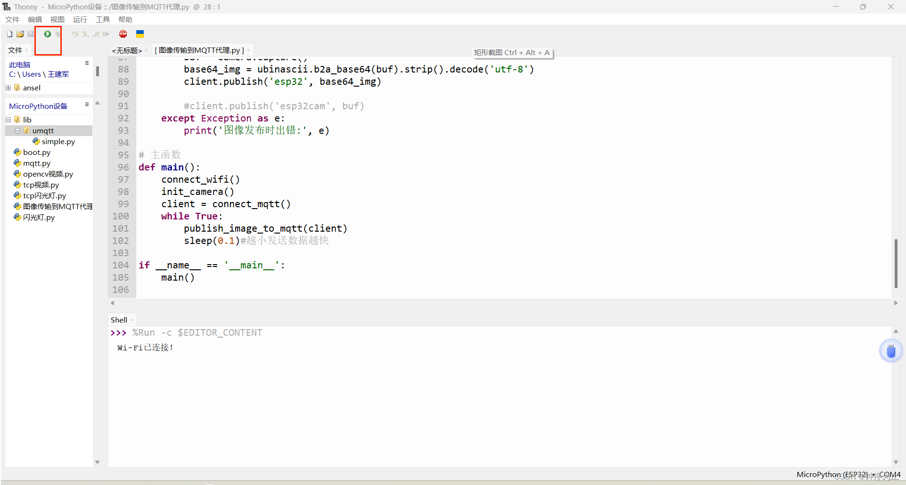Viewport: 906px width, 485px height.
Task: Click the Step Out debug icon
Action: [96, 34]
